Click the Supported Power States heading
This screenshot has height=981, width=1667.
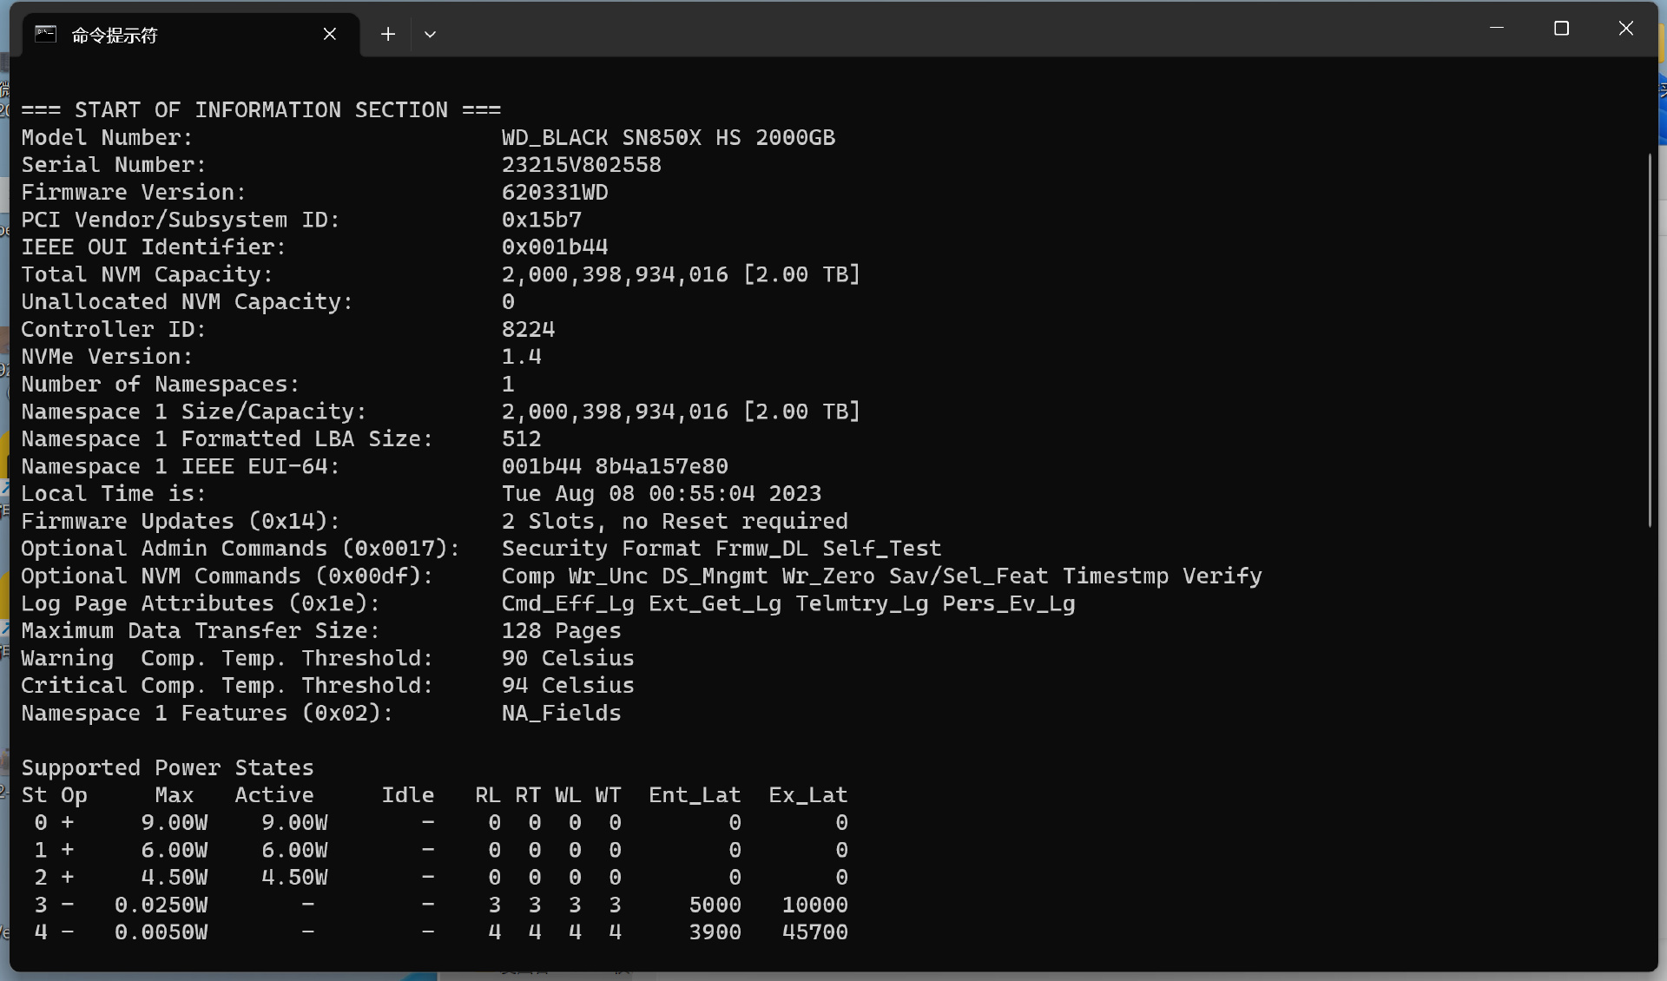pyautogui.click(x=168, y=767)
